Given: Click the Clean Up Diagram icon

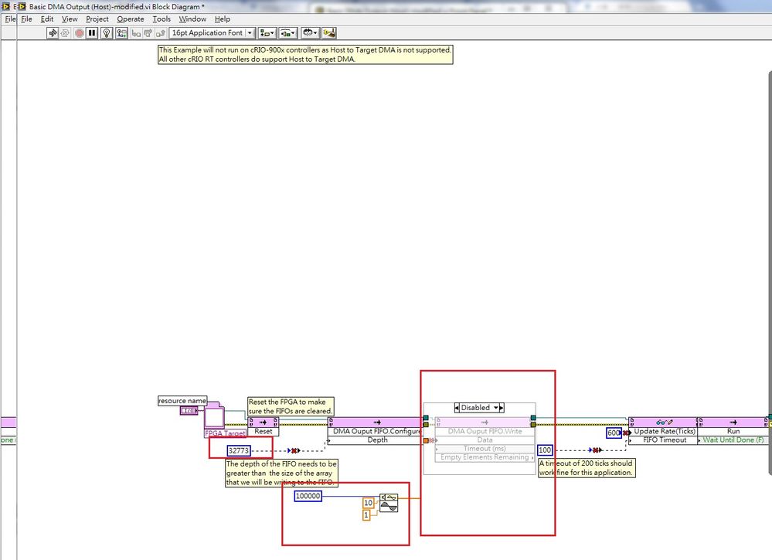Looking at the screenshot, I should (329, 33).
